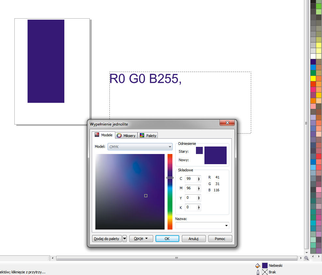Click the zoom navigator magnifier icon

tap(306, 258)
